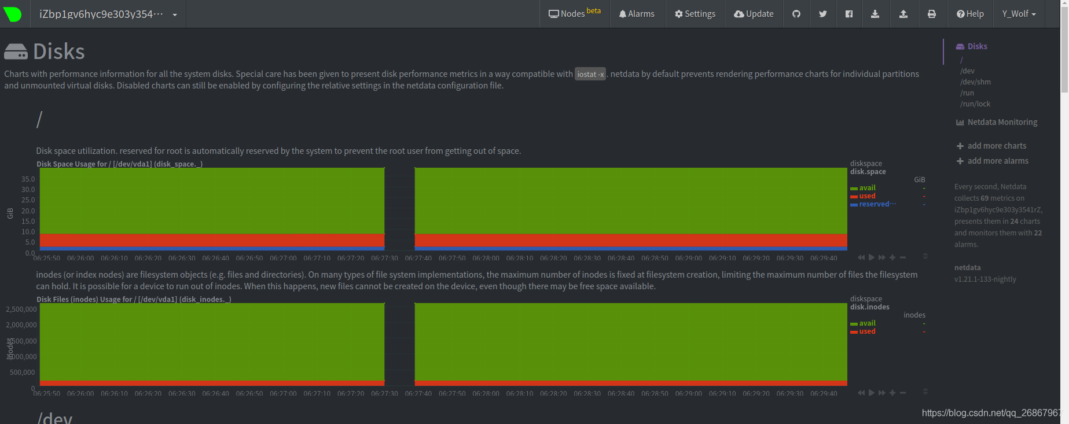Click the upload snapshot icon
Screen dimensions: 1069x424
tap(903, 14)
